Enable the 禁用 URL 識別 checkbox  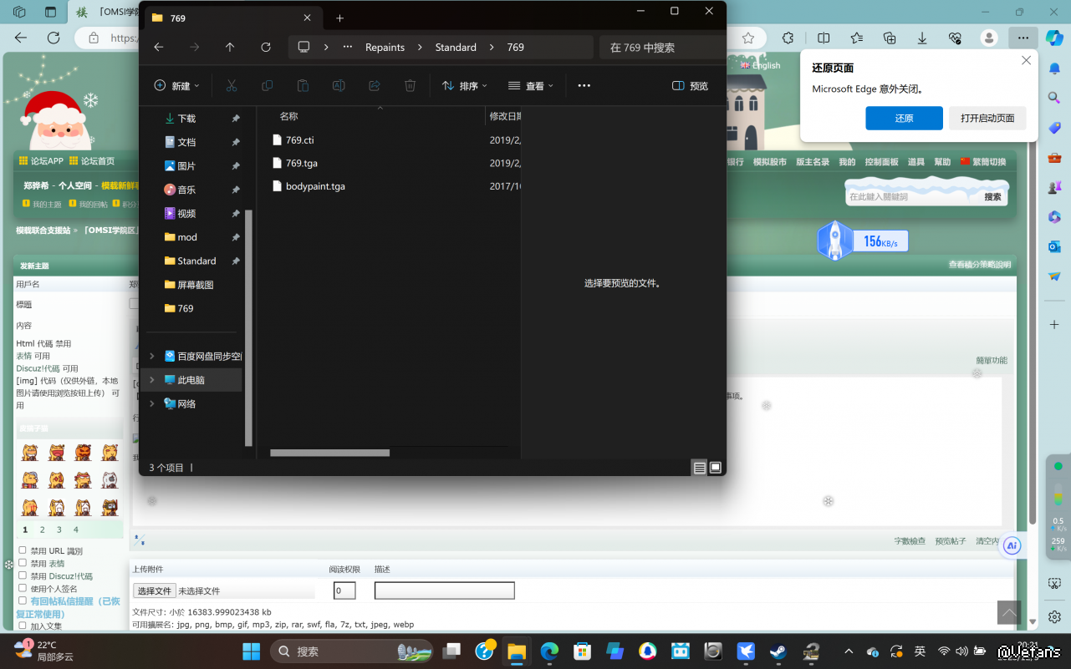click(23, 550)
